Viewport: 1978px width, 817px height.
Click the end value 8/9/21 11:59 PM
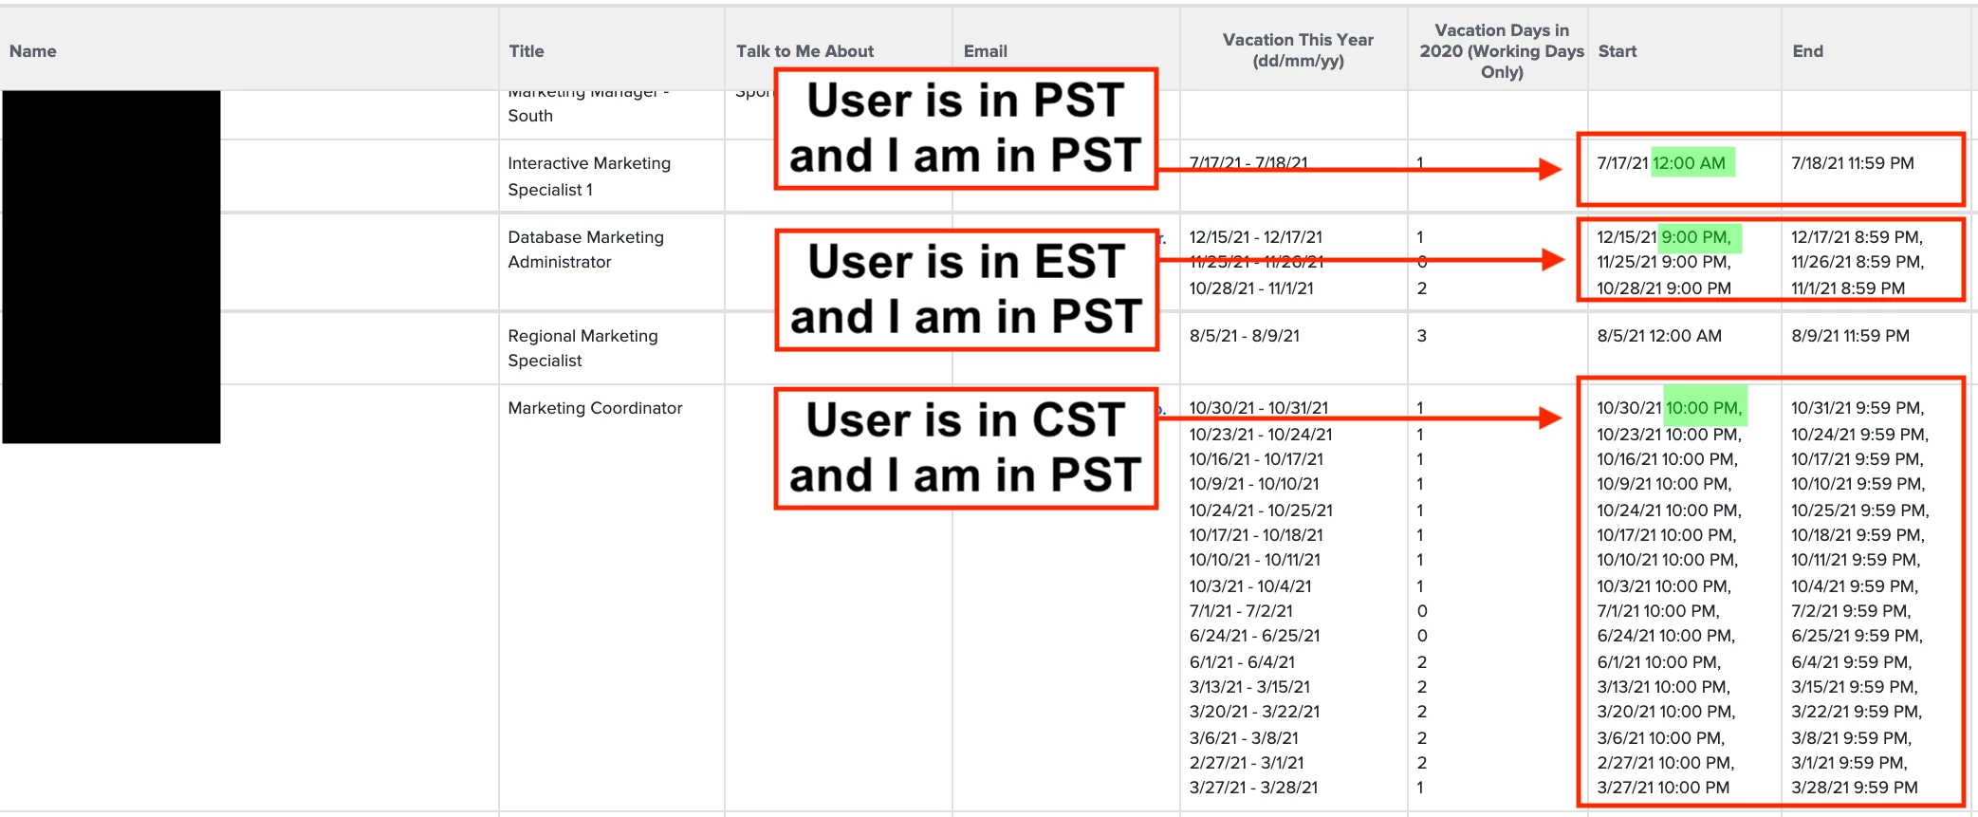(1851, 336)
